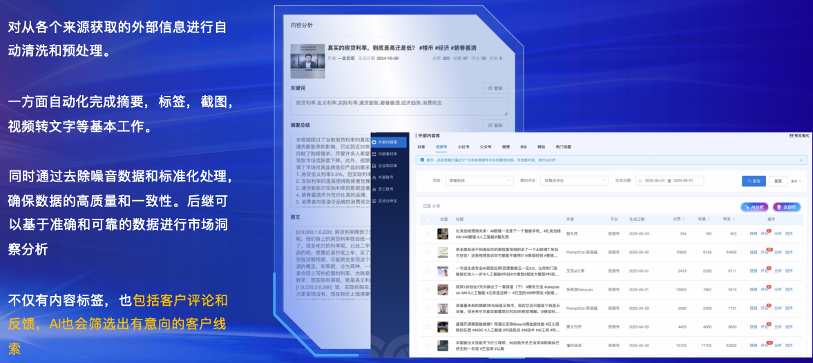Click the 去创作 button
The width and height of the screenshot is (813, 363).
pos(787,206)
